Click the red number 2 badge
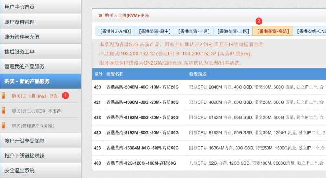This screenshot has width=326, height=178. point(258,21)
